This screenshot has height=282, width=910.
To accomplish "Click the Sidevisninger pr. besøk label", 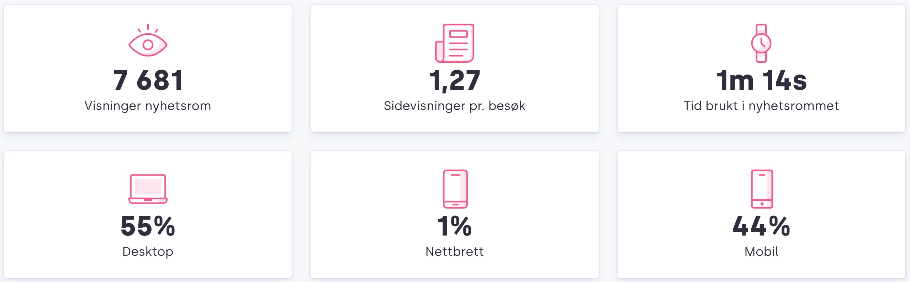I will (x=455, y=106).
